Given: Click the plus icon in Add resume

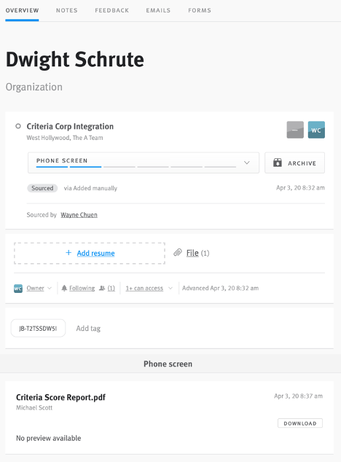Looking at the screenshot, I should pyautogui.click(x=68, y=253).
